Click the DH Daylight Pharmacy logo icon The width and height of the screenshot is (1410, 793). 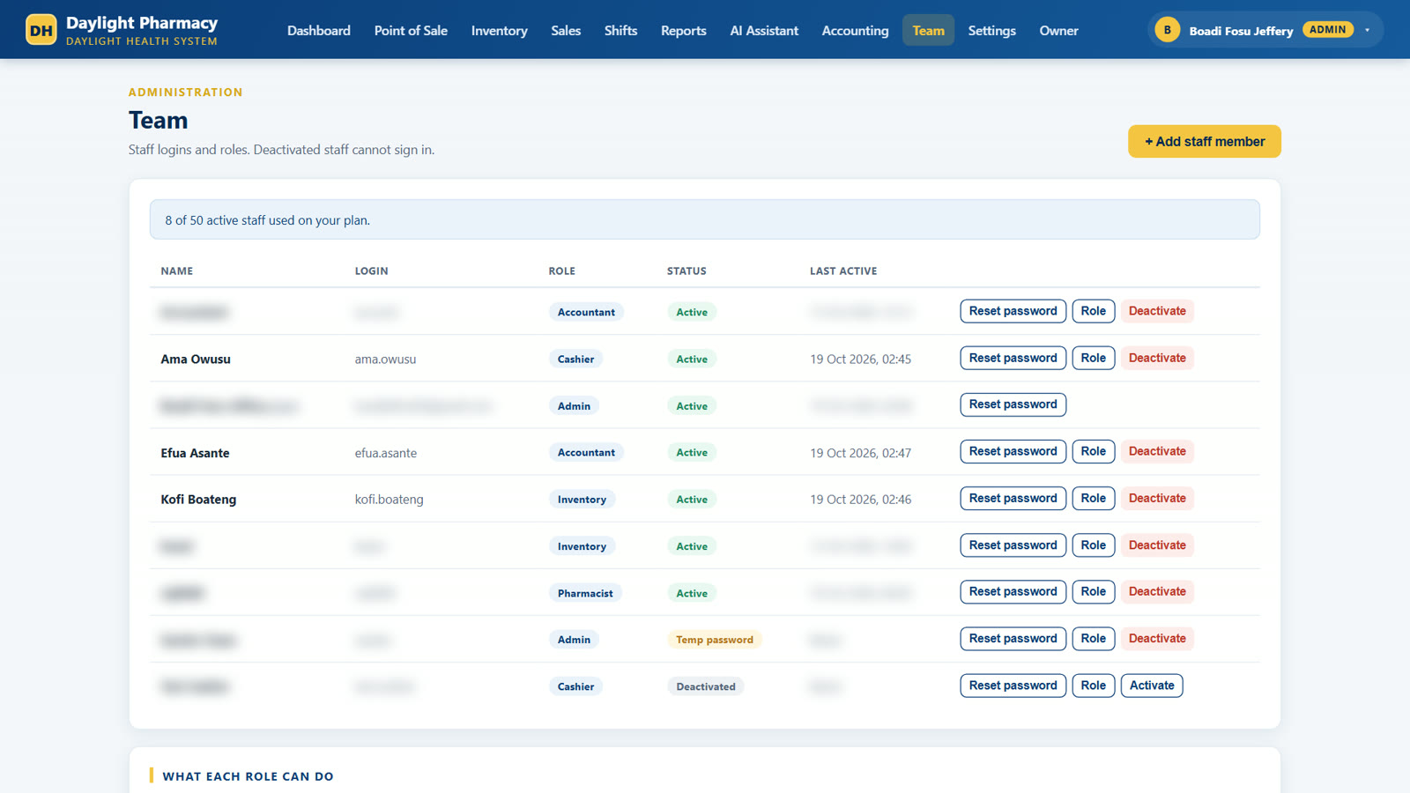[x=41, y=30]
